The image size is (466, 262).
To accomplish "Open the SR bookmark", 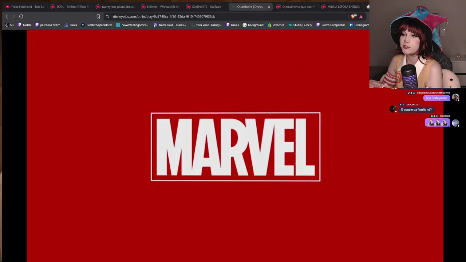I will (9, 25).
